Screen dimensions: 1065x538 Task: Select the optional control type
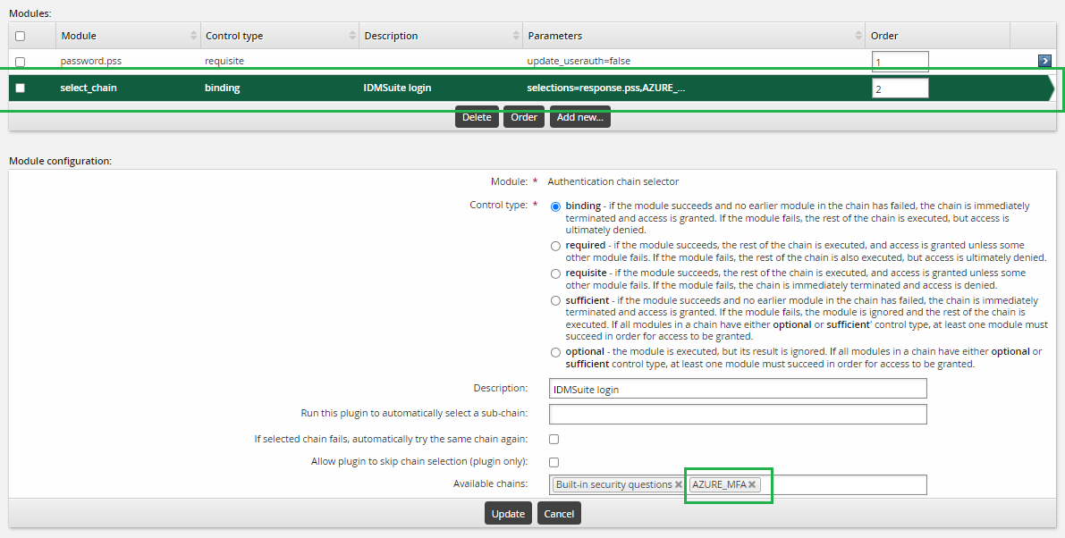point(556,352)
